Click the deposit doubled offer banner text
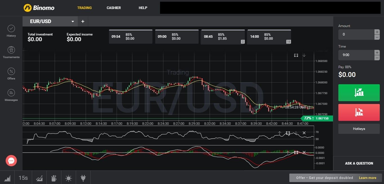The image size is (384, 184). point(325,178)
